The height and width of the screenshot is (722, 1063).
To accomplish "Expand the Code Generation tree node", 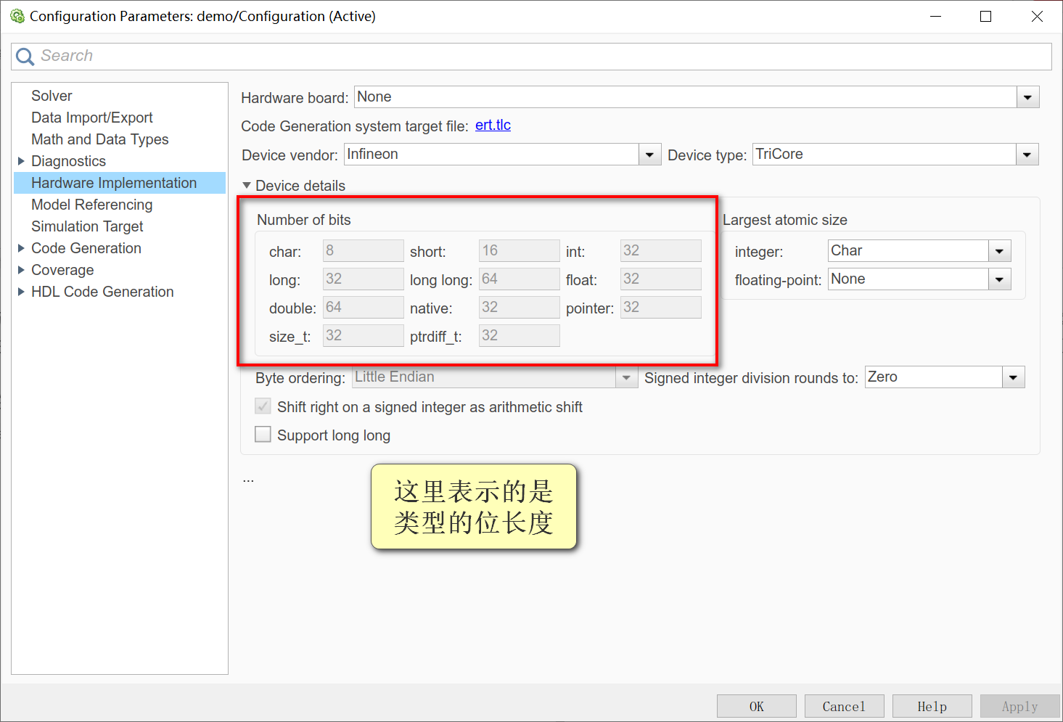I will [21, 248].
